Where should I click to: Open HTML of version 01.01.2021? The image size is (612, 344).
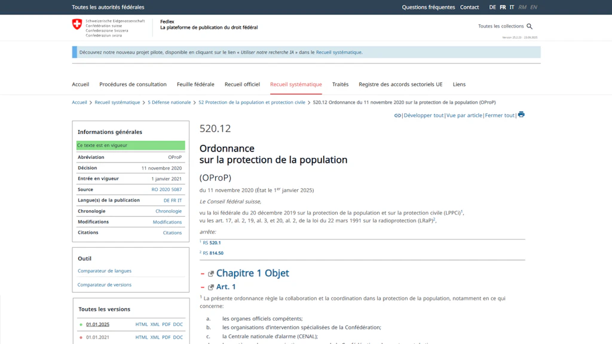(141, 337)
